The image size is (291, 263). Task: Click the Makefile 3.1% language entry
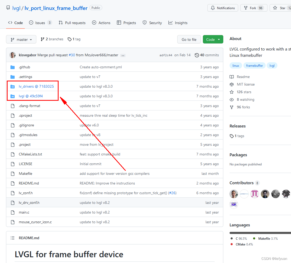[265, 239]
